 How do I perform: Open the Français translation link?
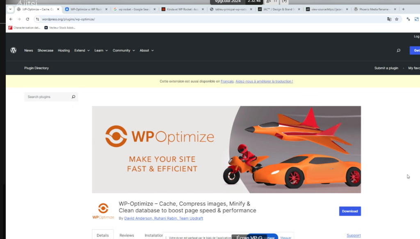pos(227,81)
